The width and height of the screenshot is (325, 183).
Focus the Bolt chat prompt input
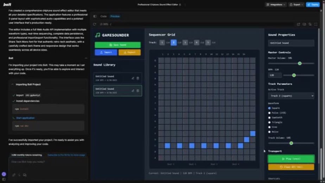[48, 162]
